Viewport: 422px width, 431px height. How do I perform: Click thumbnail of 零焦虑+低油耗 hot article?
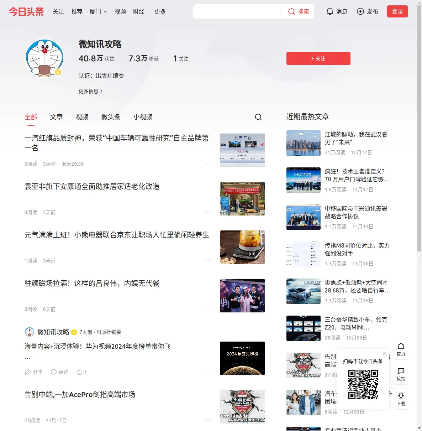tap(304, 291)
